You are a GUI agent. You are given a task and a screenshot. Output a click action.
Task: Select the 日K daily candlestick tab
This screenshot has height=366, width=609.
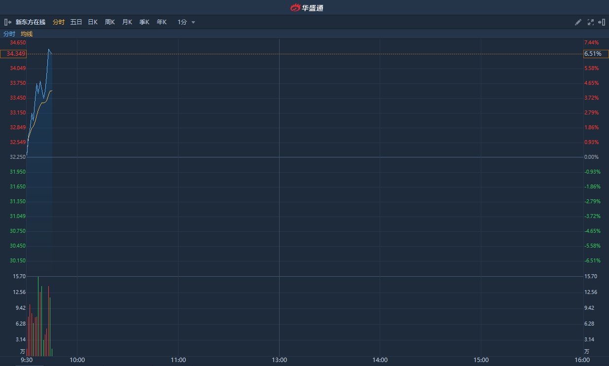[x=93, y=22]
